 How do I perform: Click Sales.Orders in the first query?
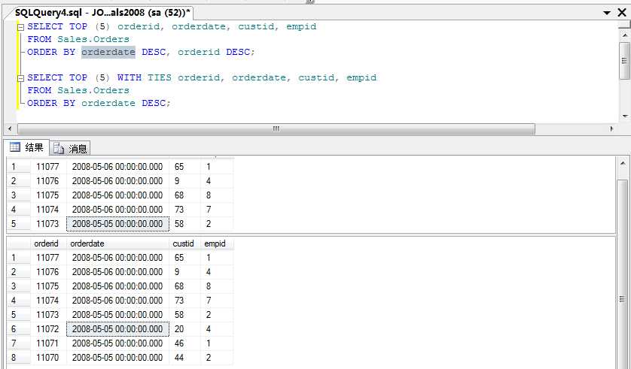click(x=93, y=39)
